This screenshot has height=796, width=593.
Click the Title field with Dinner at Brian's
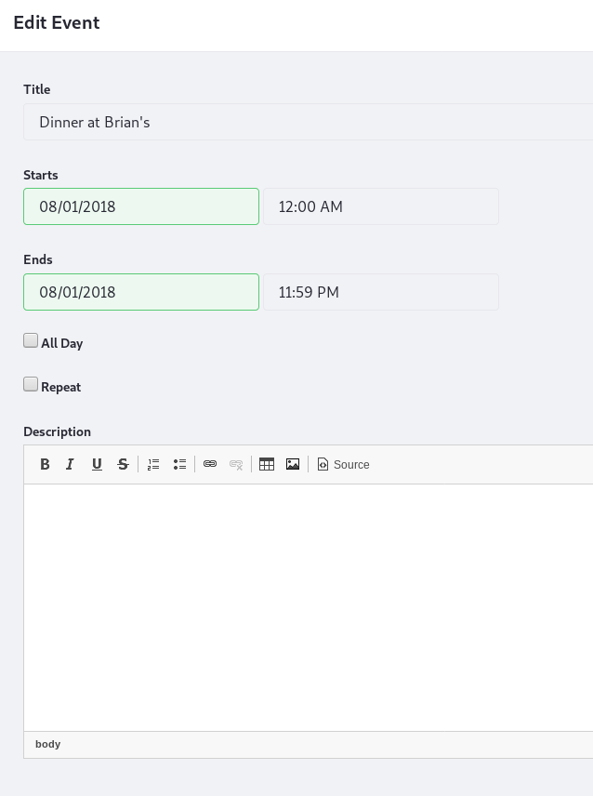tap(308, 122)
